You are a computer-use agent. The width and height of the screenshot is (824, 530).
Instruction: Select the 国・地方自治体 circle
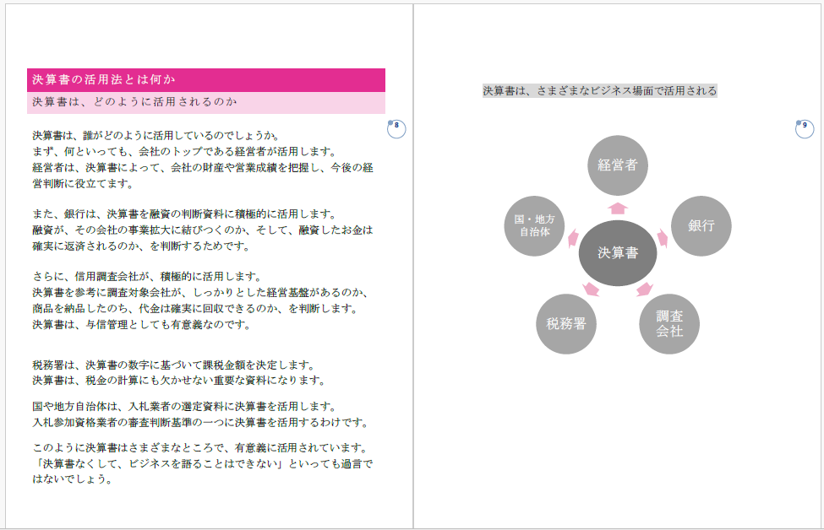(x=534, y=226)
